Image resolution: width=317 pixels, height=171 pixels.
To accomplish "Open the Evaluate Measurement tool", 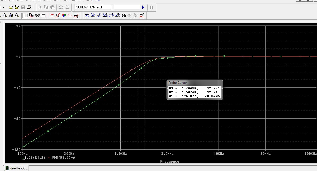I will click(58, 15).
